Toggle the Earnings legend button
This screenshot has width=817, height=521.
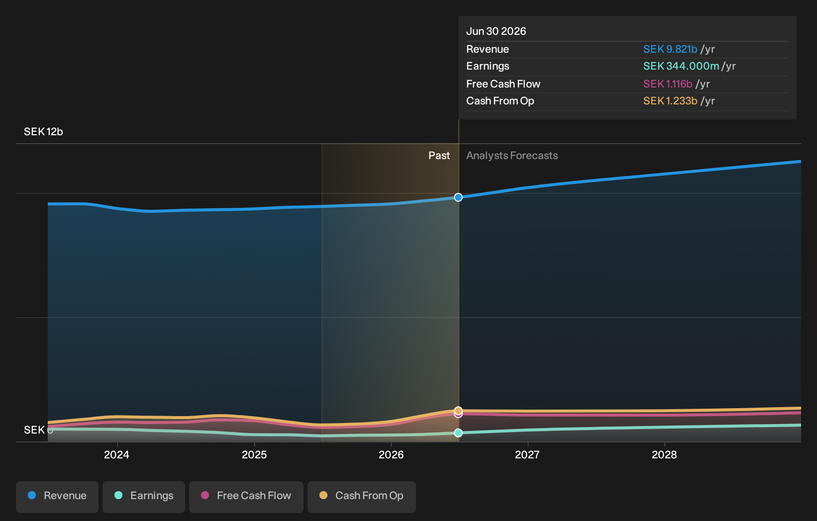tap(144, 497)
